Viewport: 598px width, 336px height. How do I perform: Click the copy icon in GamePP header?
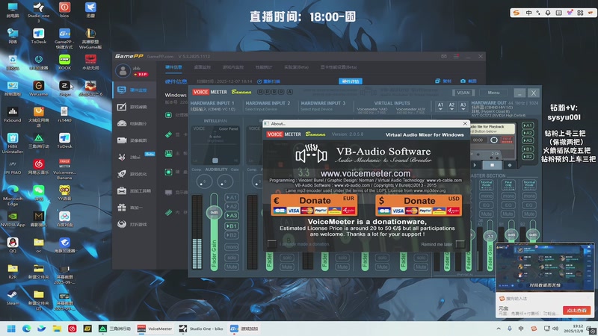(x=437, y=81)
